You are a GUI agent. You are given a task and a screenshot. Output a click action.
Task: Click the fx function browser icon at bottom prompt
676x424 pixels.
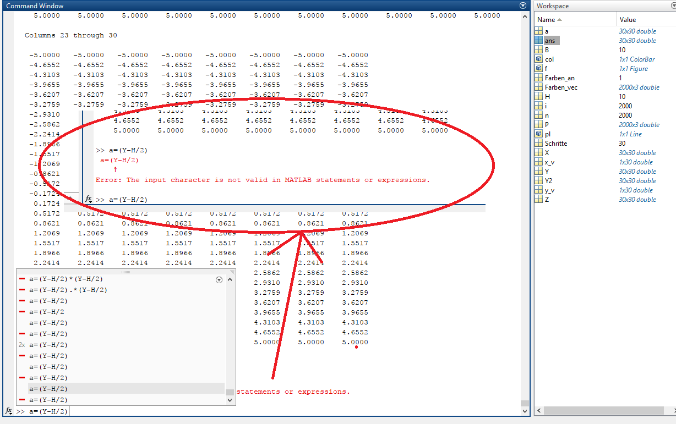9,411
